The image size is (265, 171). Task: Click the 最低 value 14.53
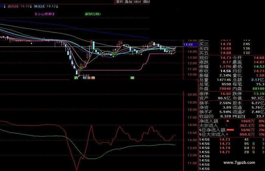[259, 66]
